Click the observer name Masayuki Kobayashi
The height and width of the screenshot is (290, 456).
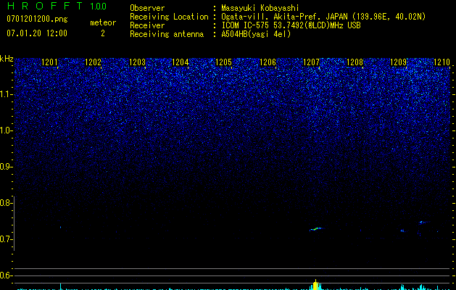260,8
